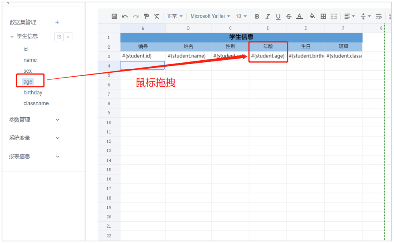Toggle strikethrough formatting
Image resolution: width=394 pixels, height=243 pixels.
point(289,16)
